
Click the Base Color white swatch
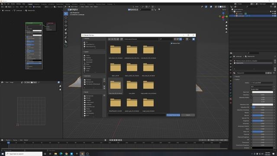point(263,92)
